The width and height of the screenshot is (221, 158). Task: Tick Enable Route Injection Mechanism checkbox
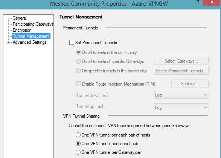(78, 84)
